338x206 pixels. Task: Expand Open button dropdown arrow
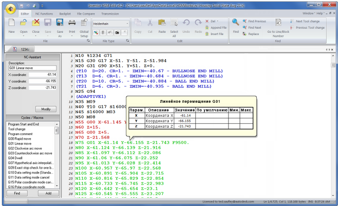pos(24,36)
